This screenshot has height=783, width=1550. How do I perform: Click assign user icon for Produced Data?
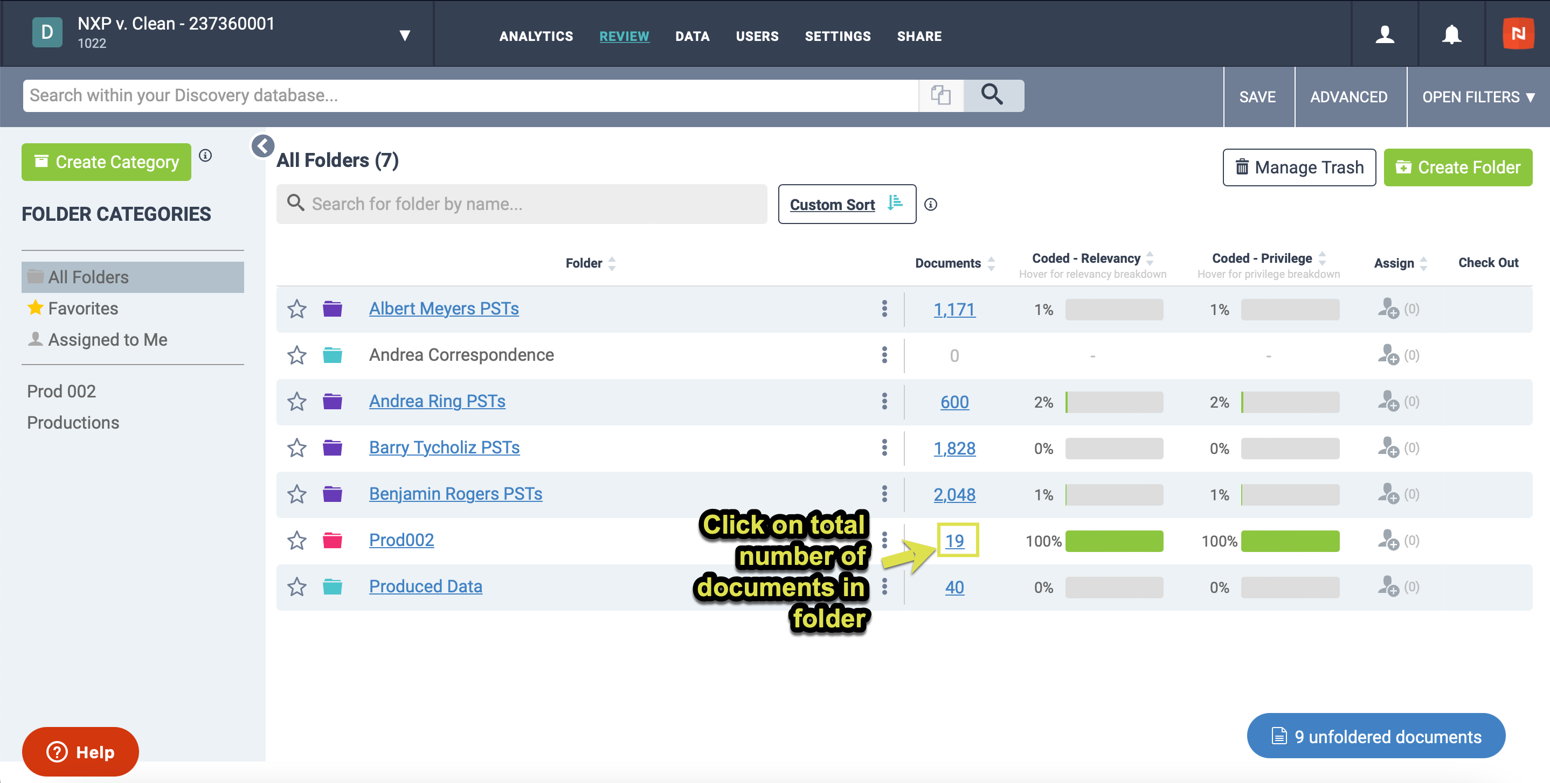1388,586
